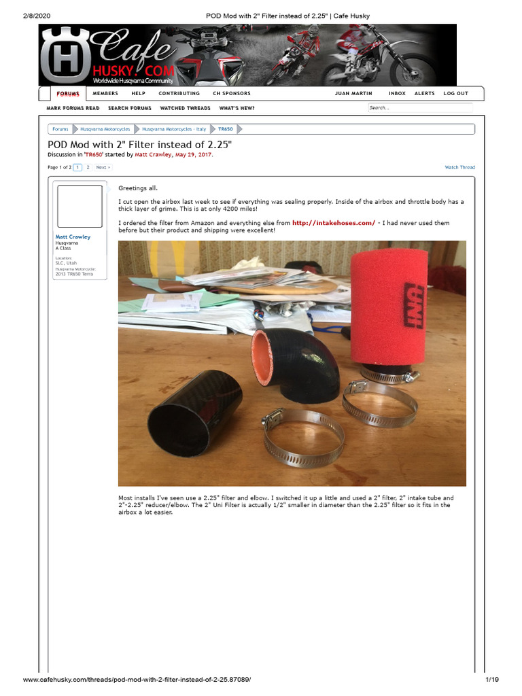Click the 'Page 1 of 2' label
The width and height of the screenshot is (522, 696).
[x=60, y=167]
